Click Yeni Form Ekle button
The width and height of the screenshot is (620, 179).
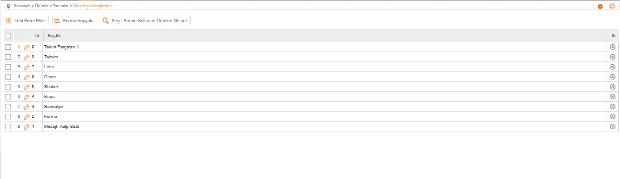26,21
